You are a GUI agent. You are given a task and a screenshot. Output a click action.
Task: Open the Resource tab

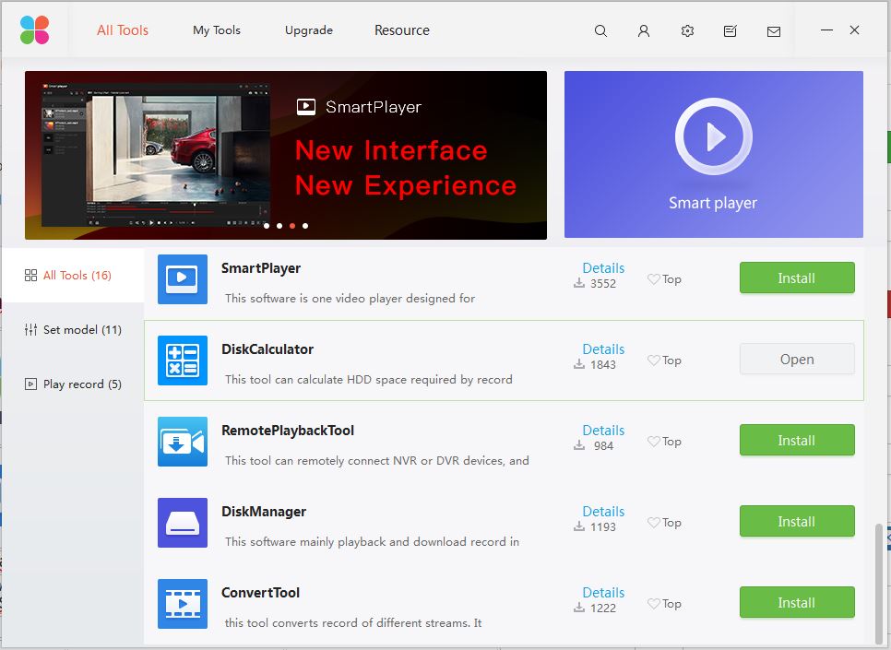401,30
